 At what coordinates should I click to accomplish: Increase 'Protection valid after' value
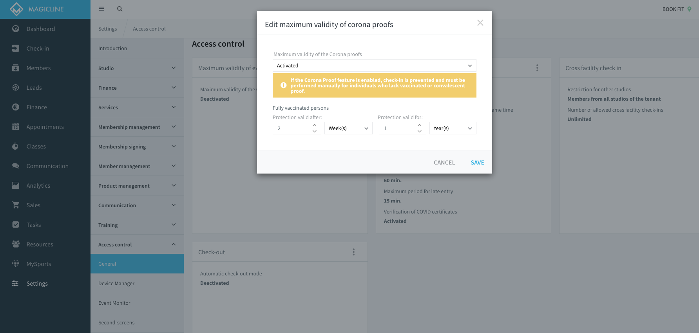(x=315, y=125)
